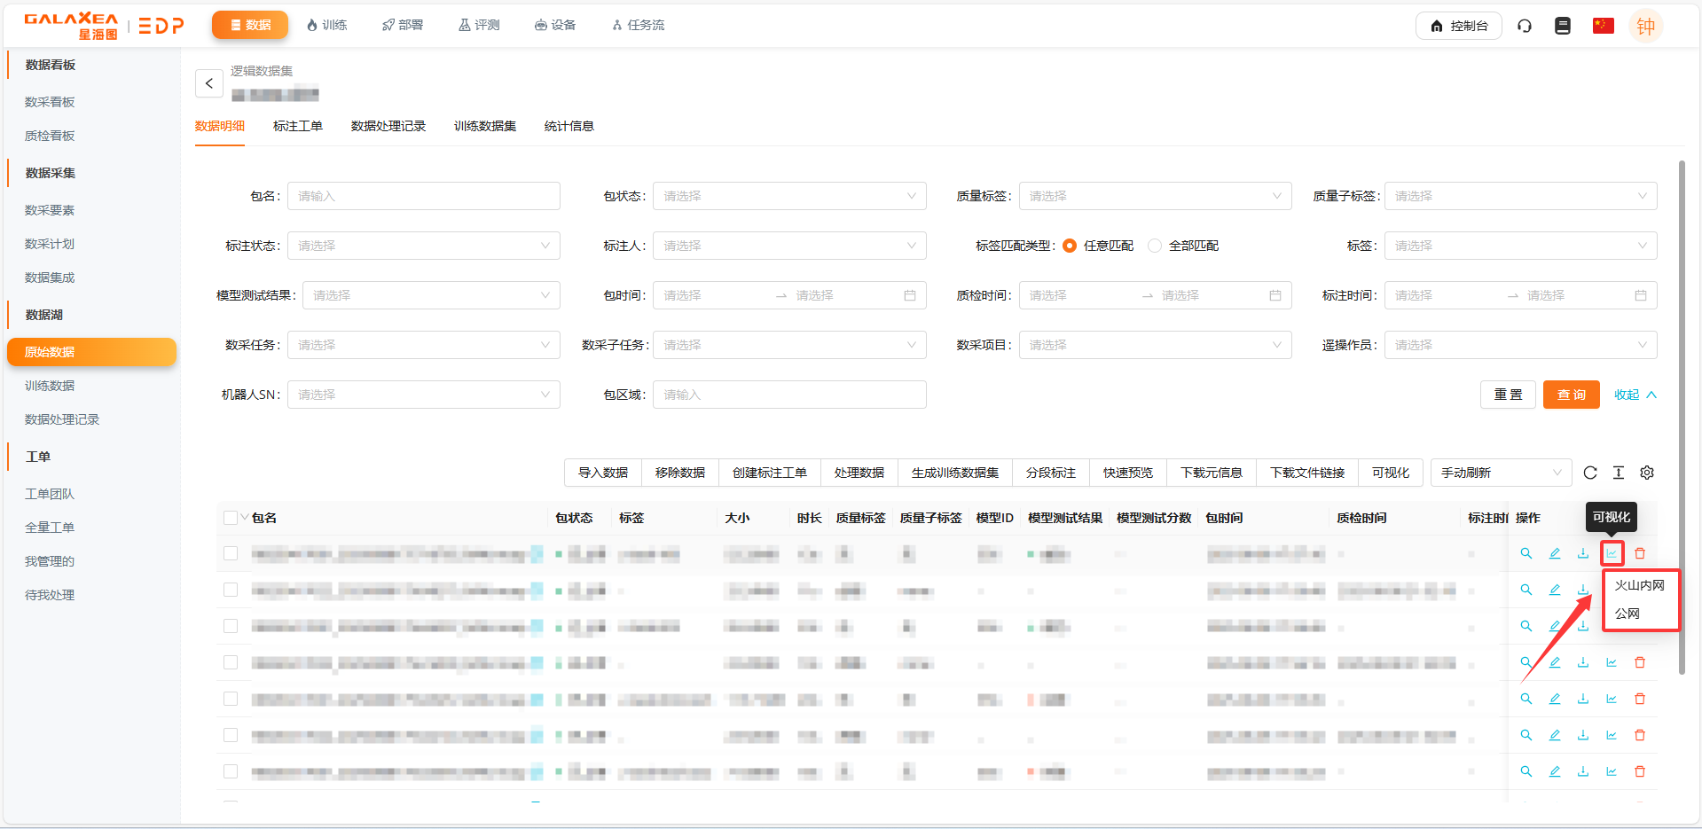The width and height of the screenshot is (1702, 829).
Task: Open the table column settings gear
Action: click(x=1646, y=473)
